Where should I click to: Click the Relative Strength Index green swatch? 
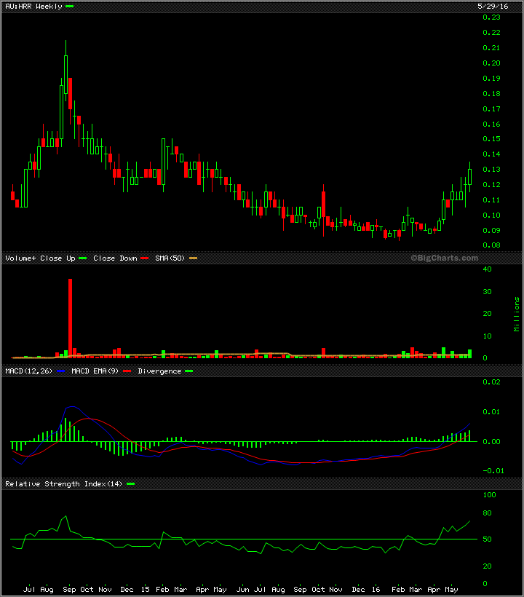[130, 483]
